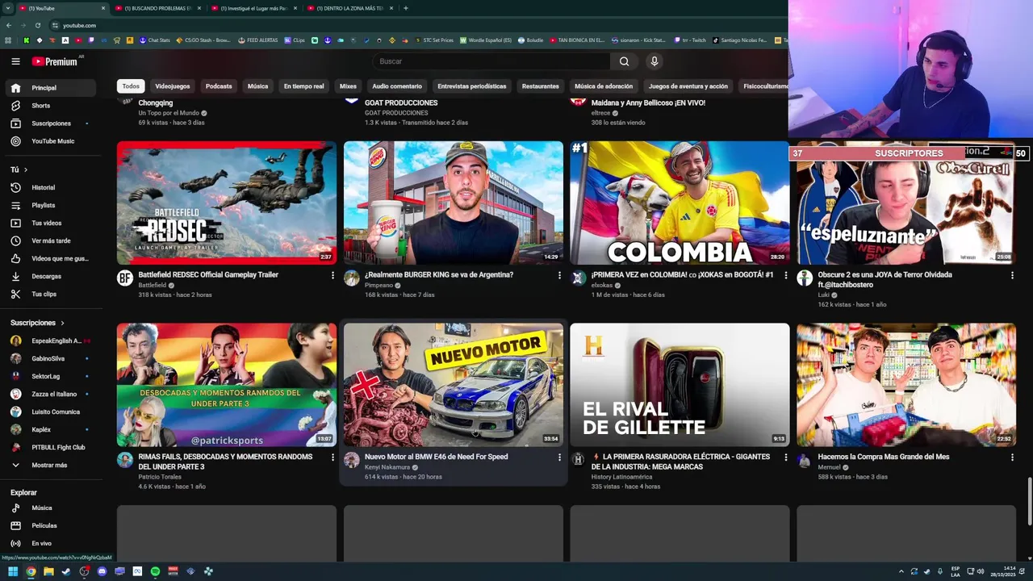Screen dimensions: 1033x581
Task: Open Battlefield REDSEC trailer thumbnail
Action: [227, 203]
